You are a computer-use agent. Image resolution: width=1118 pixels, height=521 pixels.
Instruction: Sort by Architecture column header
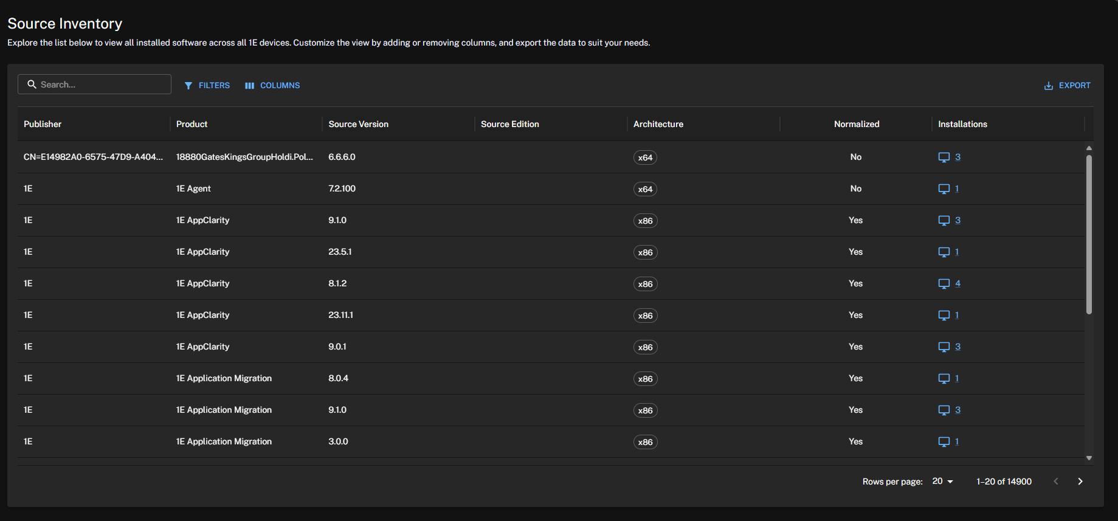[x=658, y=124]
